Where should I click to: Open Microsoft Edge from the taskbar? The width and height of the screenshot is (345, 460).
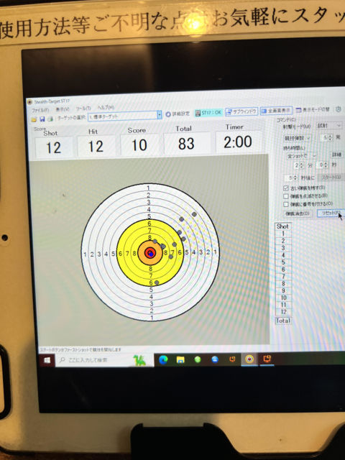click(163, 359)
